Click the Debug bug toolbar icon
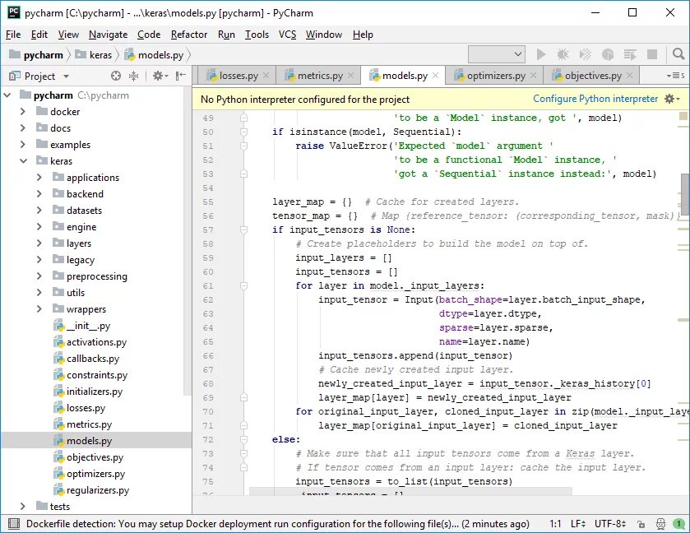The image size is (690, 533). (x=563, y=54)
